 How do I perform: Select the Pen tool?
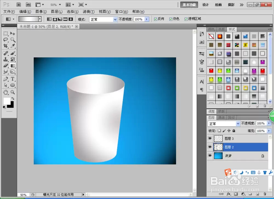pos(5,79)
